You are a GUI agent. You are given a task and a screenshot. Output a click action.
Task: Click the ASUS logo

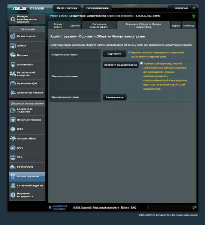pos(19,8)
